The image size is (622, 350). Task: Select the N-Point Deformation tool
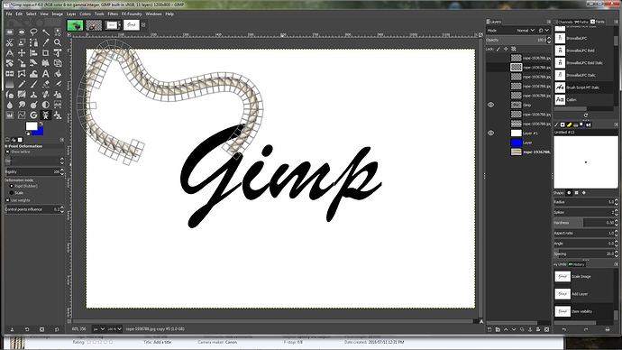46,115
